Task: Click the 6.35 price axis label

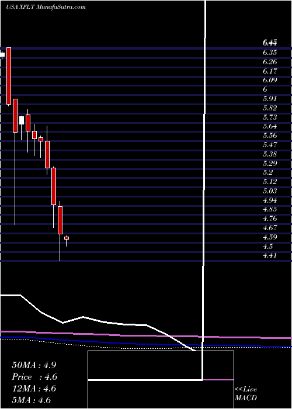Action: click(x=270, y=53)
